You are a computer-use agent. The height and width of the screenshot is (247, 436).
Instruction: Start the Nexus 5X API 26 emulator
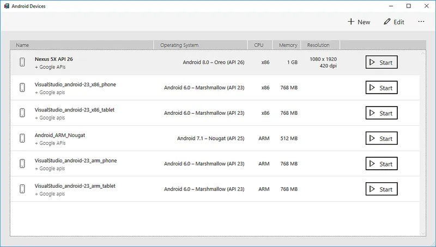coord(381,62)
